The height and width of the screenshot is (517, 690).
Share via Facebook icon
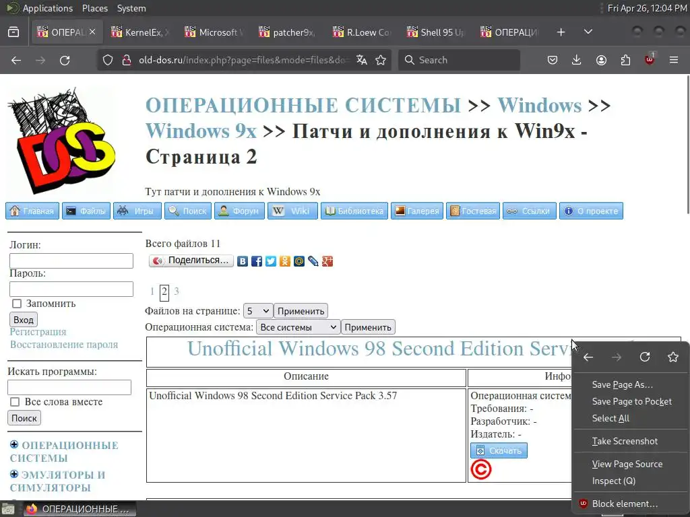pos(257,262)
